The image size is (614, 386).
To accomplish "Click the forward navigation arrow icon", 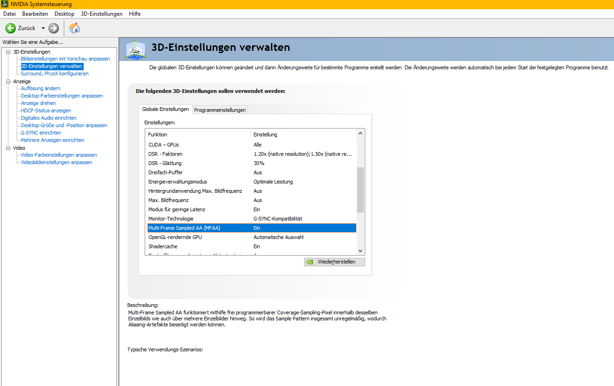I will tap(53, 28).
